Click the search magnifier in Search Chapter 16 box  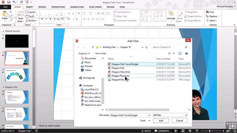[186, 47]
